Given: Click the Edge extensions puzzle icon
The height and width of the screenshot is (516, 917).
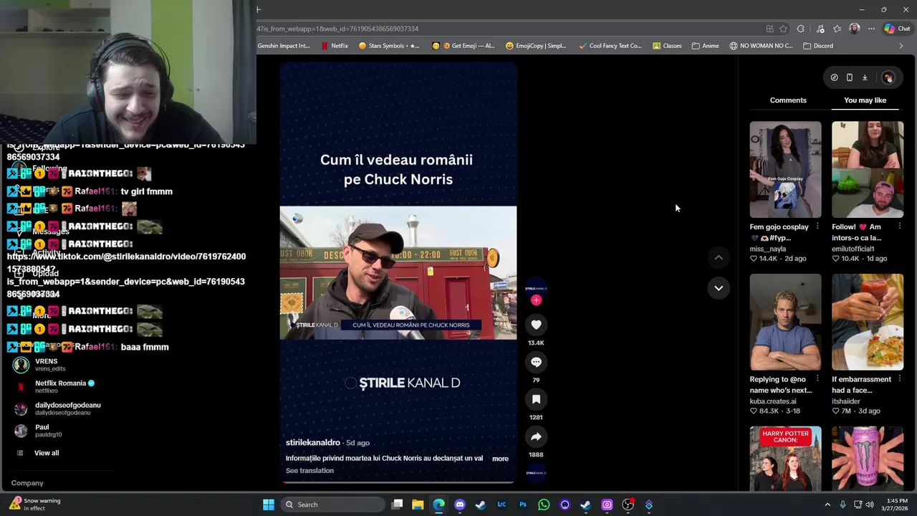Looking at the screenshot, I should click(801, 29).
